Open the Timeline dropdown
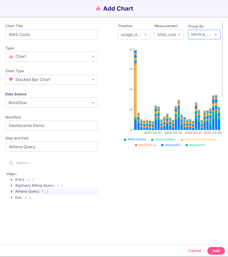 coord(134,34)
